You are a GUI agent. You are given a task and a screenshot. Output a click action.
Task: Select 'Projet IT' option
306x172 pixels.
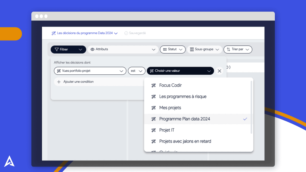pos(197,130)
